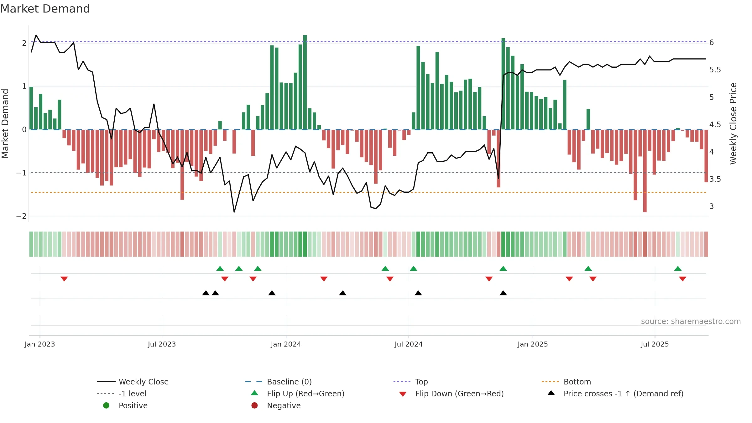The width and height of the screenshot is (752, 423).
Task: Click the purple dotted Top line sample
Action: [x=403, y=382]
